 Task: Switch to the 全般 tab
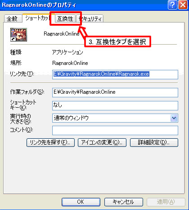(13, 18)
